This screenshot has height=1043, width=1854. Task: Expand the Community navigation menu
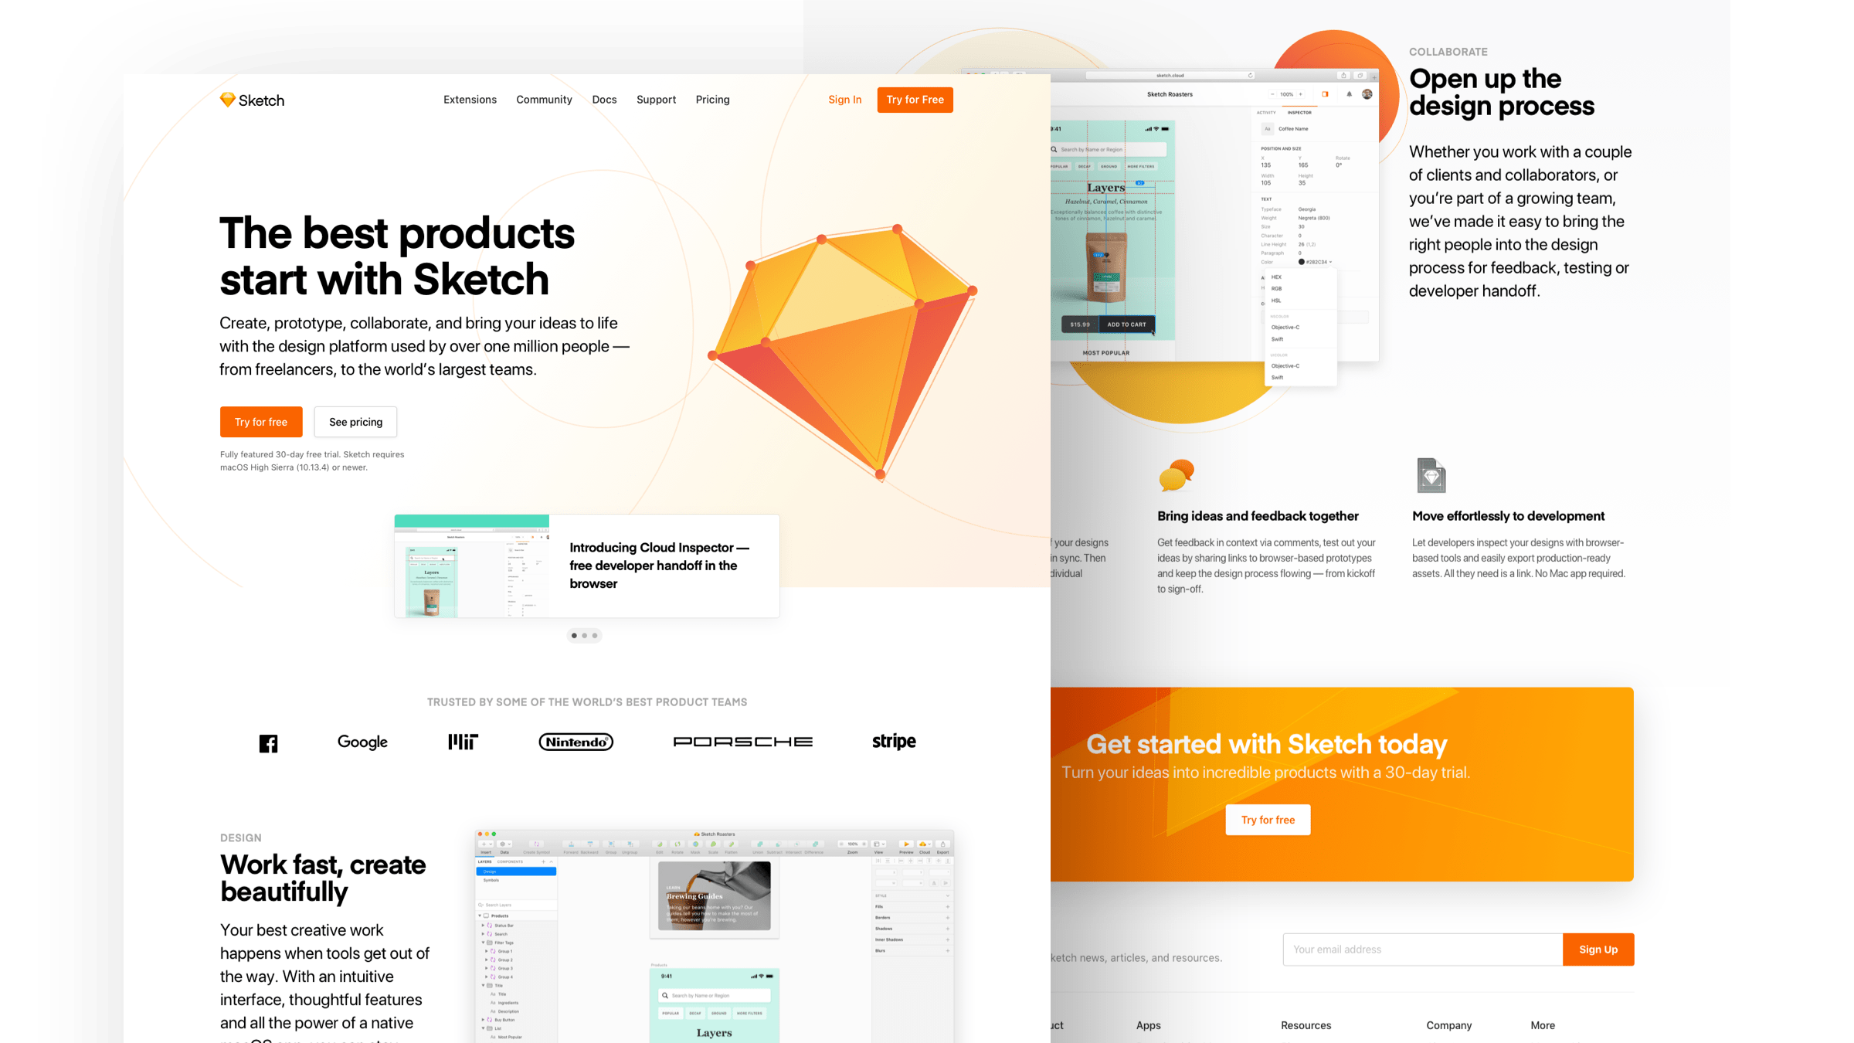coord(545,100)
